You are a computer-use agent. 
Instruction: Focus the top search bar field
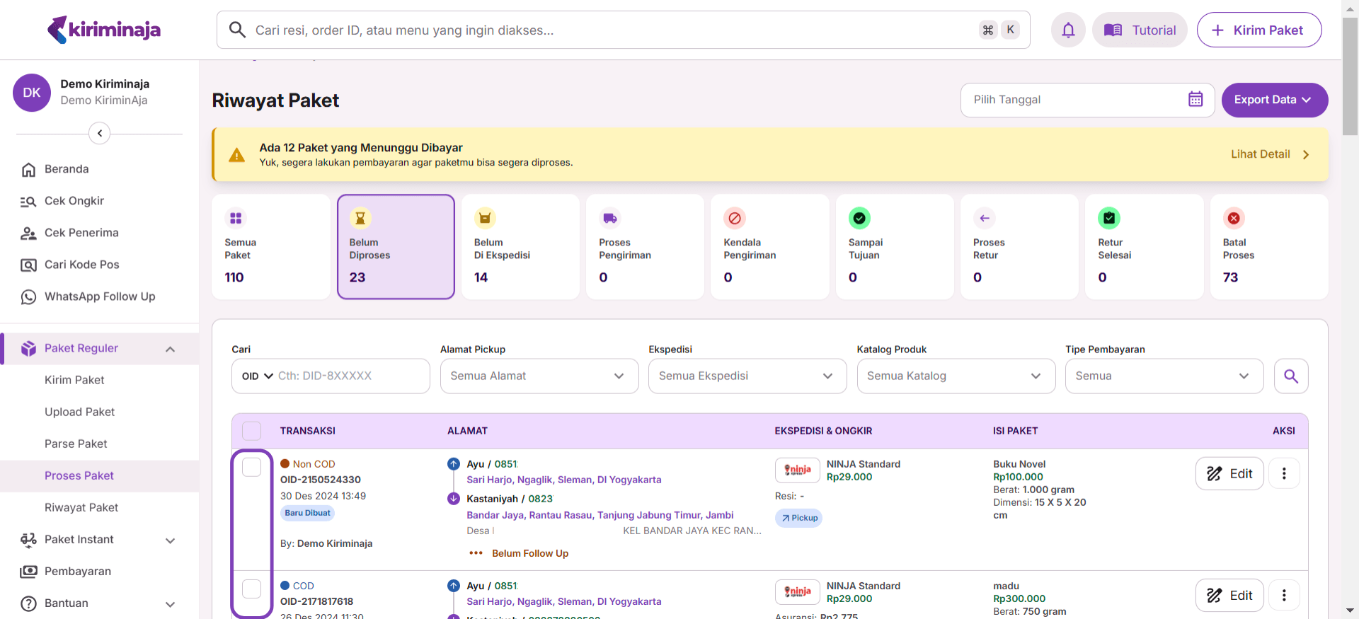pos(609,30)
